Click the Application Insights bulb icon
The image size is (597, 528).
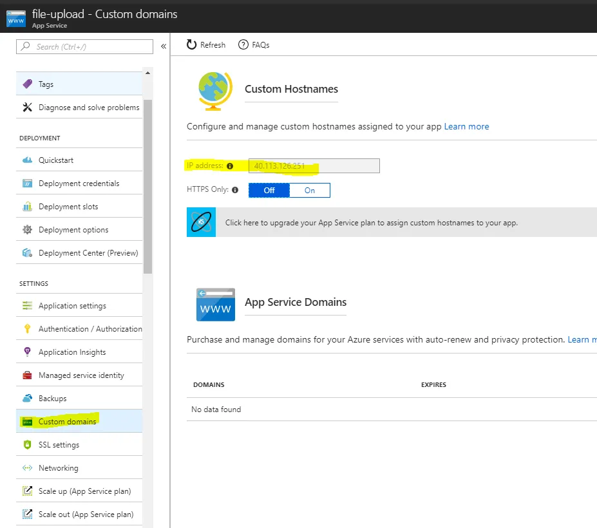pos(28,352)
